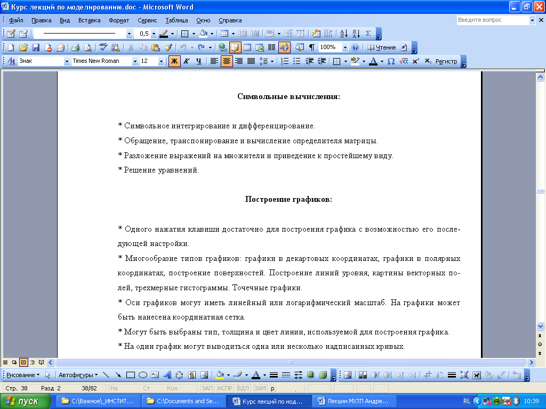Open the Style dropdown showing Знак
Screen dimensions: 546x409
pyautogui.click(x=67, y=61)
